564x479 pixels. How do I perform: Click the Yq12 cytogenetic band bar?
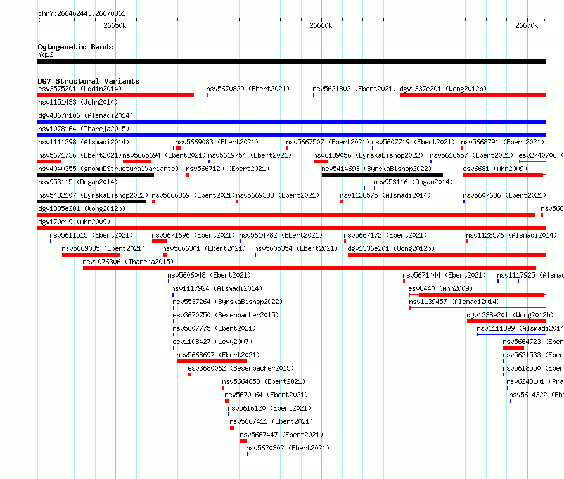292,61
